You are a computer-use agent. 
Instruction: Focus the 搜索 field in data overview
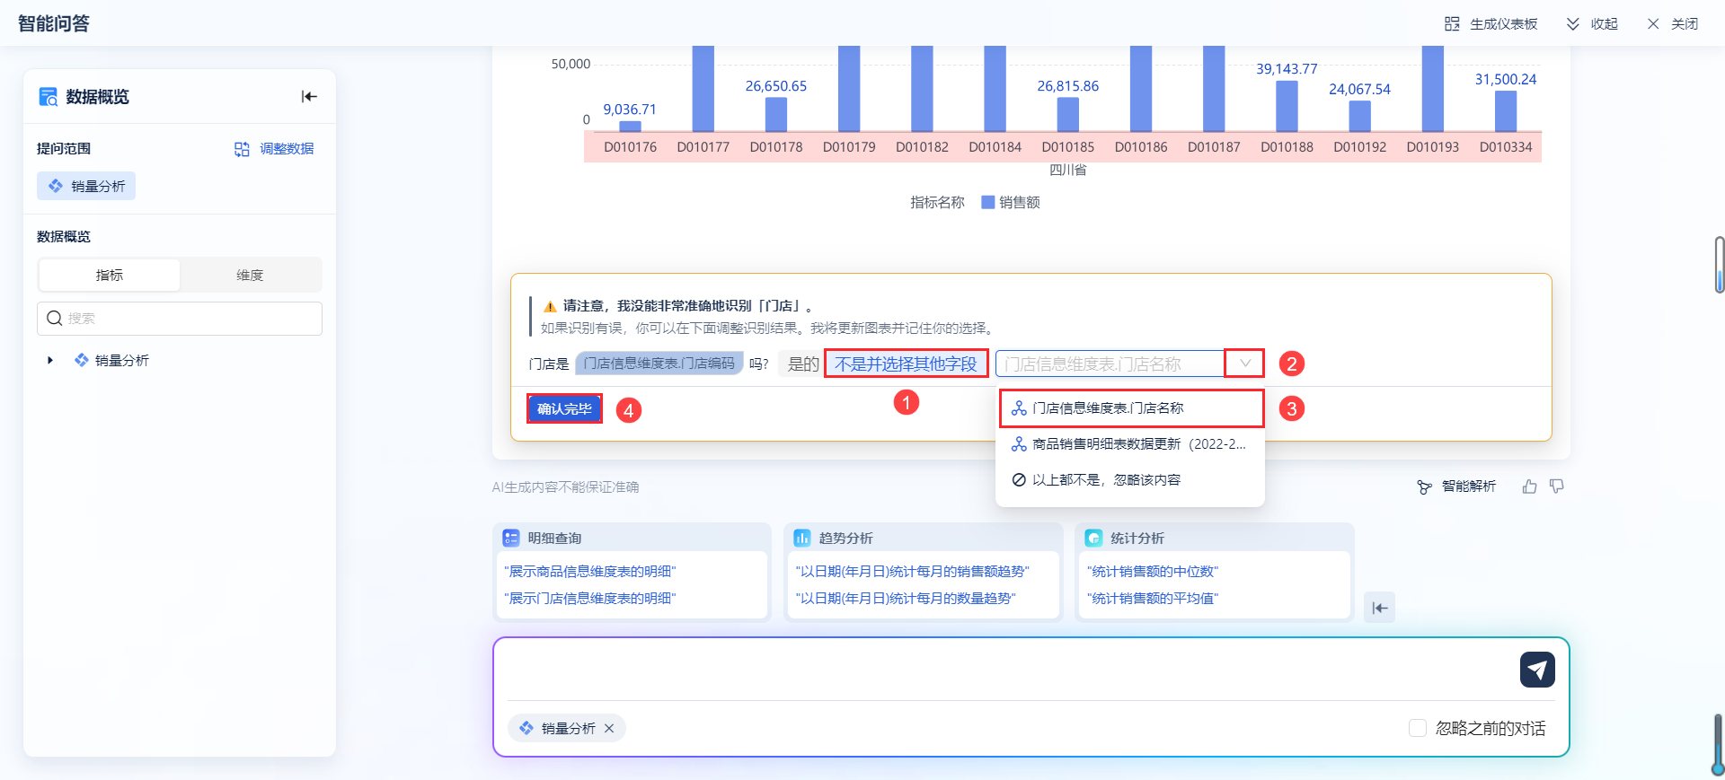point(180,319)
